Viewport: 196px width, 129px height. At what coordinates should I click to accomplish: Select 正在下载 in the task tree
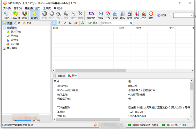[16, 32]
